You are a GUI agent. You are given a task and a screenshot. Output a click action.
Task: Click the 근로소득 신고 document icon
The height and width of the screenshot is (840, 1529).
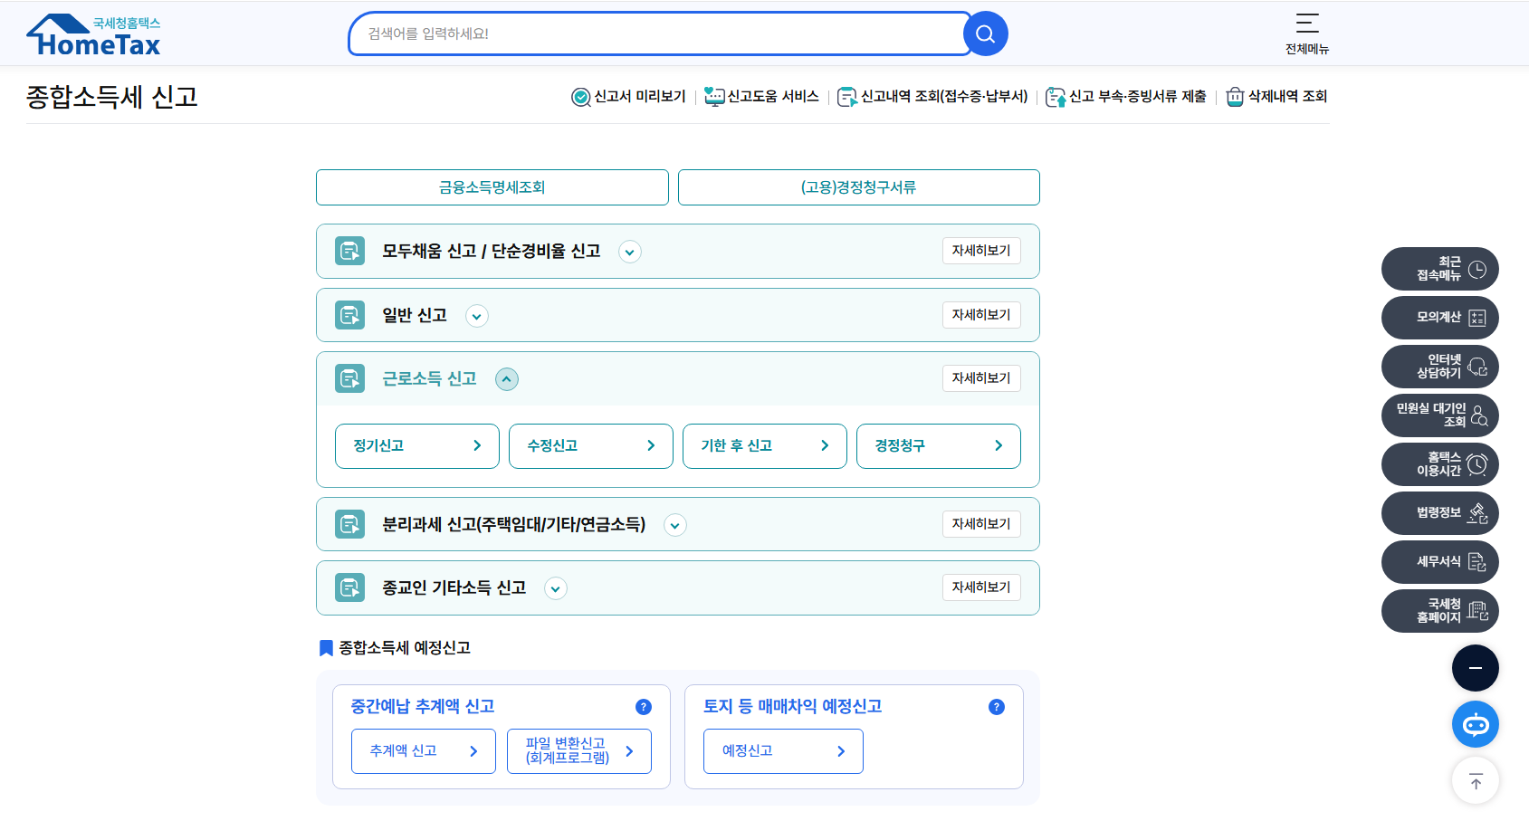[x=350, y=378]
